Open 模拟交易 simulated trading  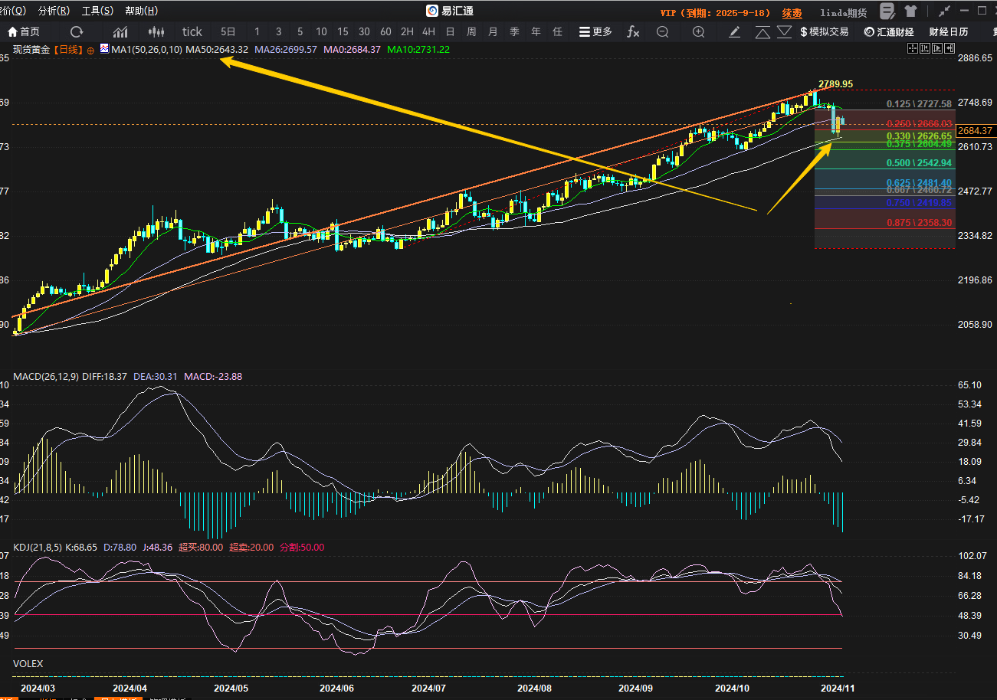pyautogui.click(x=824, y=31)
